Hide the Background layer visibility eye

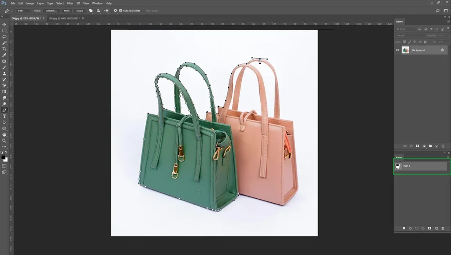(398, 50)
